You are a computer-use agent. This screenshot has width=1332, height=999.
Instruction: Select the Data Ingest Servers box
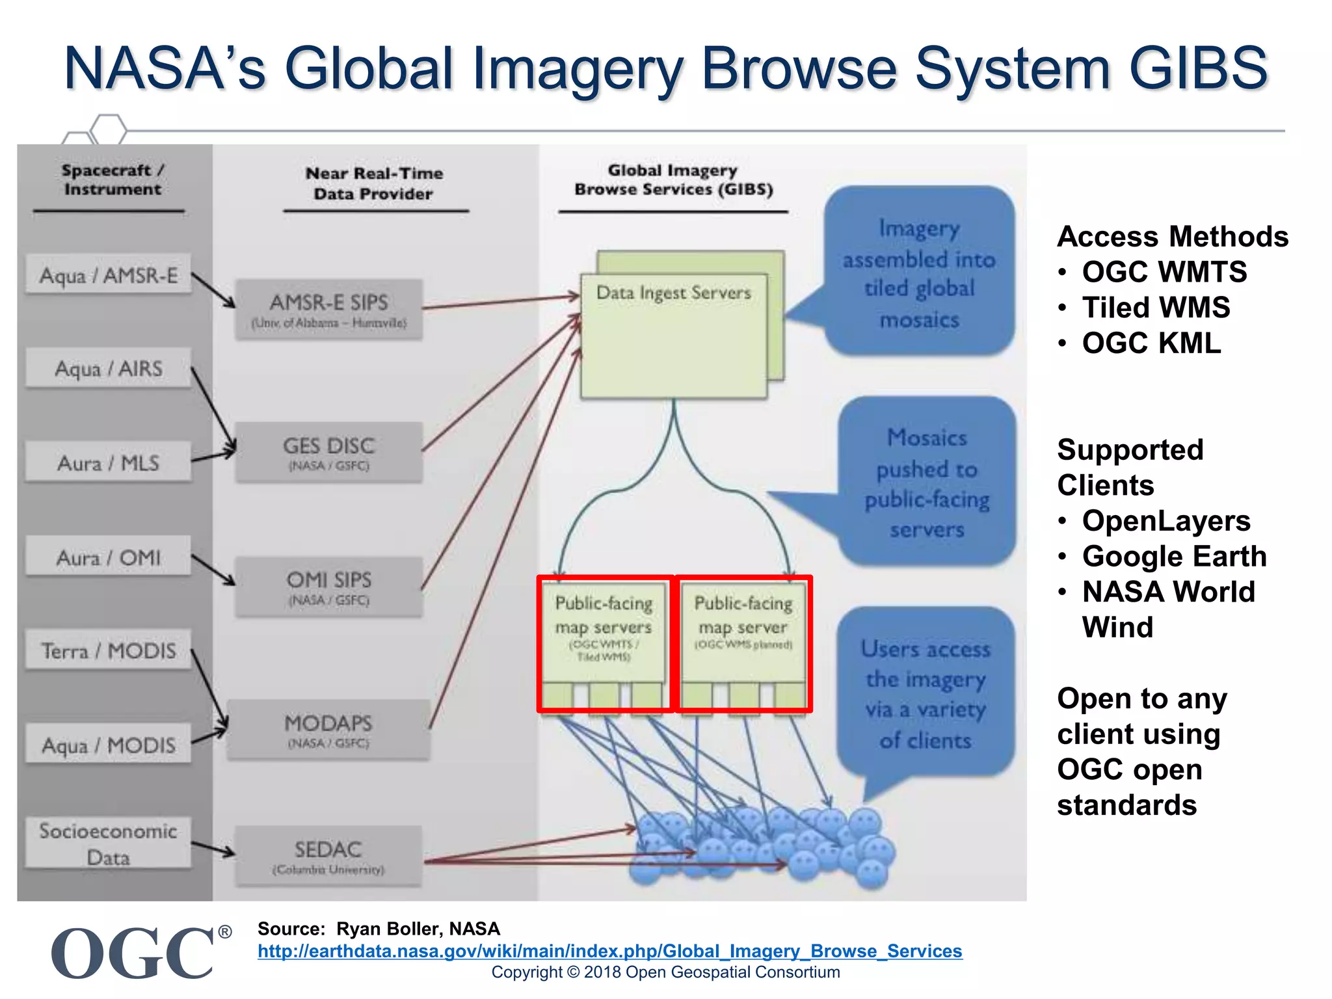tap(674, 335)
